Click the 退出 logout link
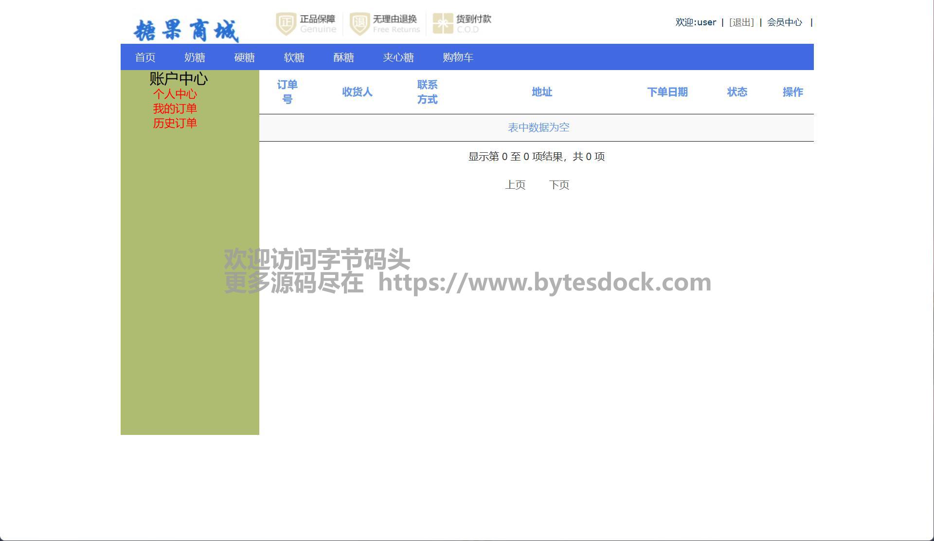This screenshot has width=934, height=541. click(741, 22)
